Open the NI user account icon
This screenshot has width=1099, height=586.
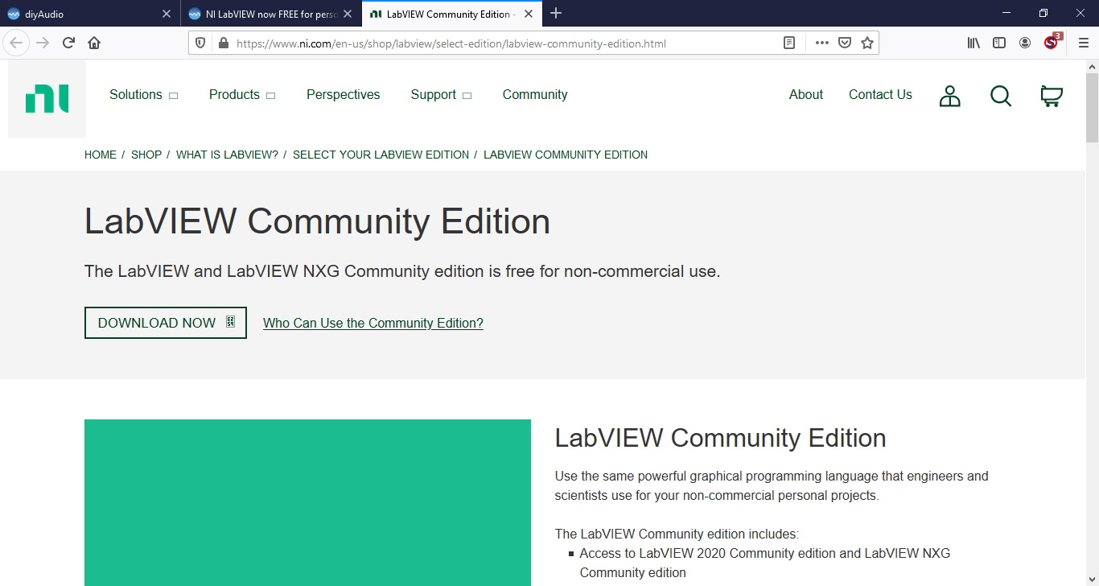tap(950, 97)
